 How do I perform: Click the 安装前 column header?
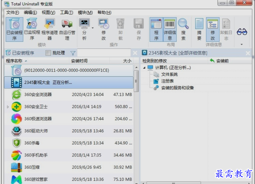click(x=230, y=61)
